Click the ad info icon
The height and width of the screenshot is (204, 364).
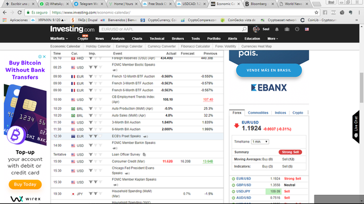(x=40, y=57)
